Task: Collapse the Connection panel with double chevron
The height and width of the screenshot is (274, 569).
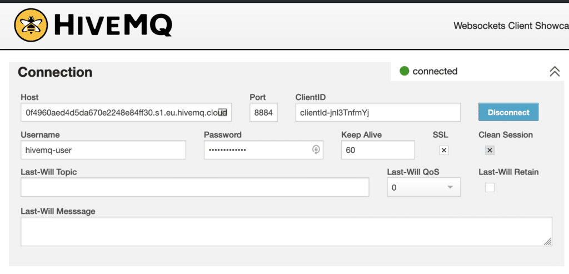Action: click(555, 72)
